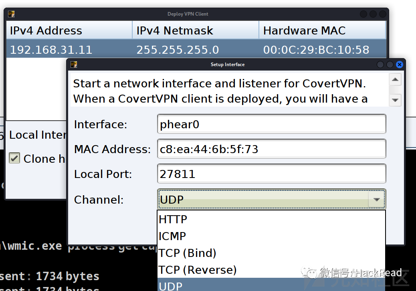Close the Setup Interface dialog

tap(399, 65)
